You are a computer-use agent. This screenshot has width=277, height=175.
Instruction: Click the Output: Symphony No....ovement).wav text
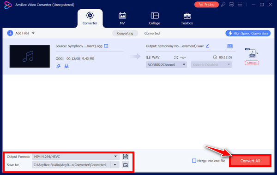(x=175, y=46)
